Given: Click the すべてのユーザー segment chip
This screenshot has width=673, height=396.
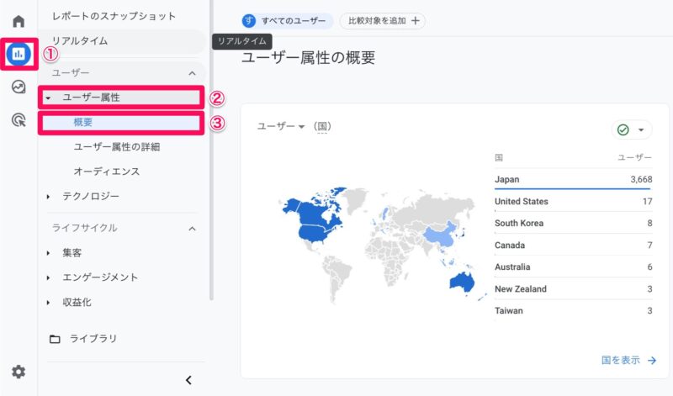Looking at the screenshot, I should click(287, 20).
